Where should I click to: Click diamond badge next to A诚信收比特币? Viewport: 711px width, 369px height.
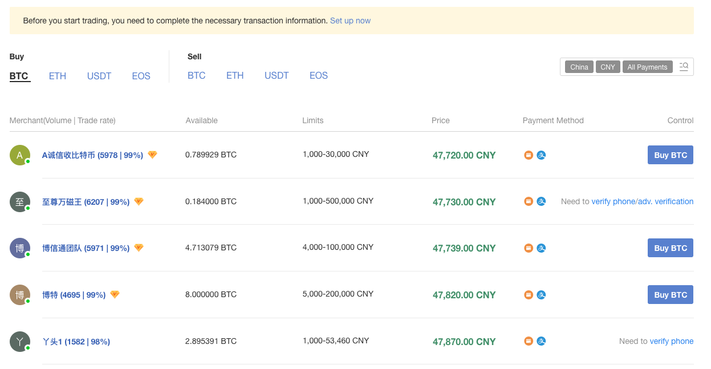click(152, 155)
